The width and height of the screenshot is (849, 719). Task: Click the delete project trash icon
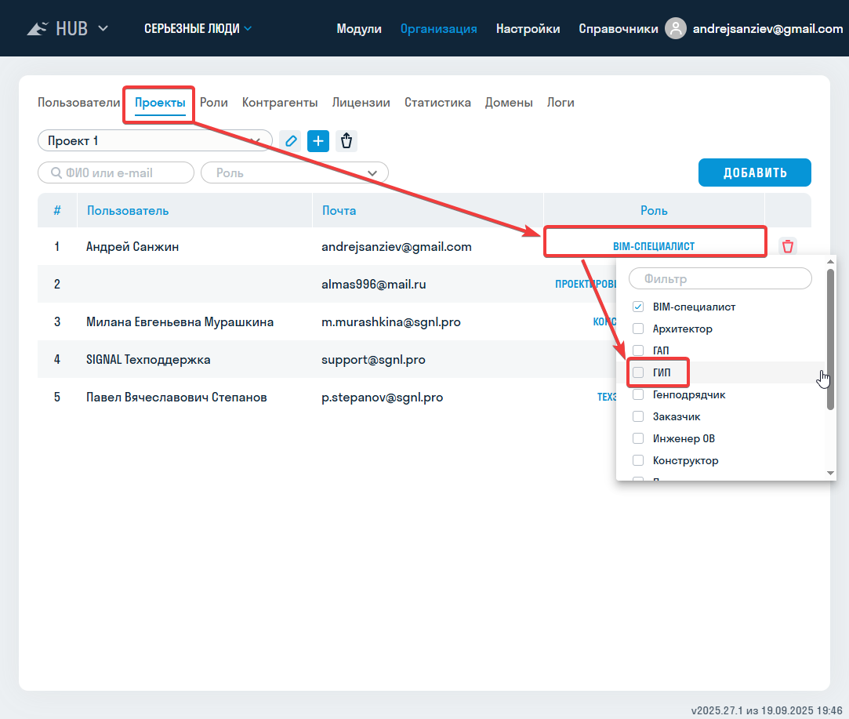click(346, 141)
